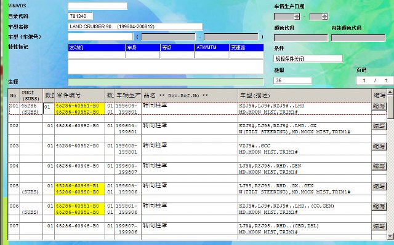Screen dimensions: 394x245
Task: Click the table scrollbar down arrow
Action: (390, 236)
